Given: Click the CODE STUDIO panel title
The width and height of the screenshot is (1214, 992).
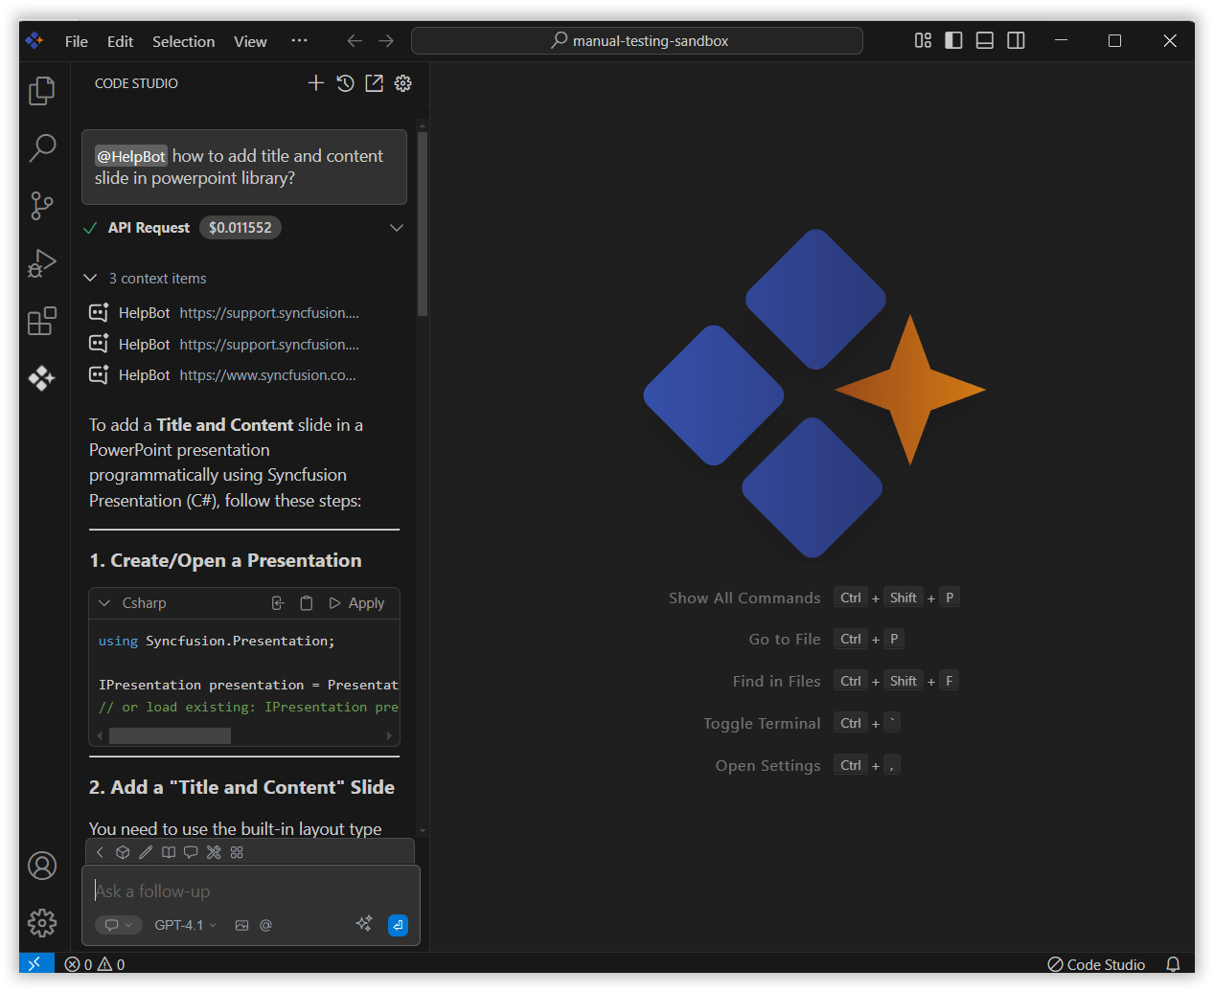Looking at the screenshot, I should 136,83.
